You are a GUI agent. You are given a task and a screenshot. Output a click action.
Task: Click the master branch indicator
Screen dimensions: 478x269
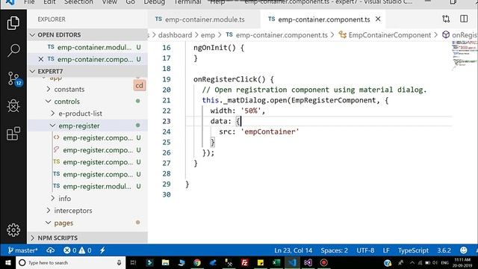pos(22,250)
